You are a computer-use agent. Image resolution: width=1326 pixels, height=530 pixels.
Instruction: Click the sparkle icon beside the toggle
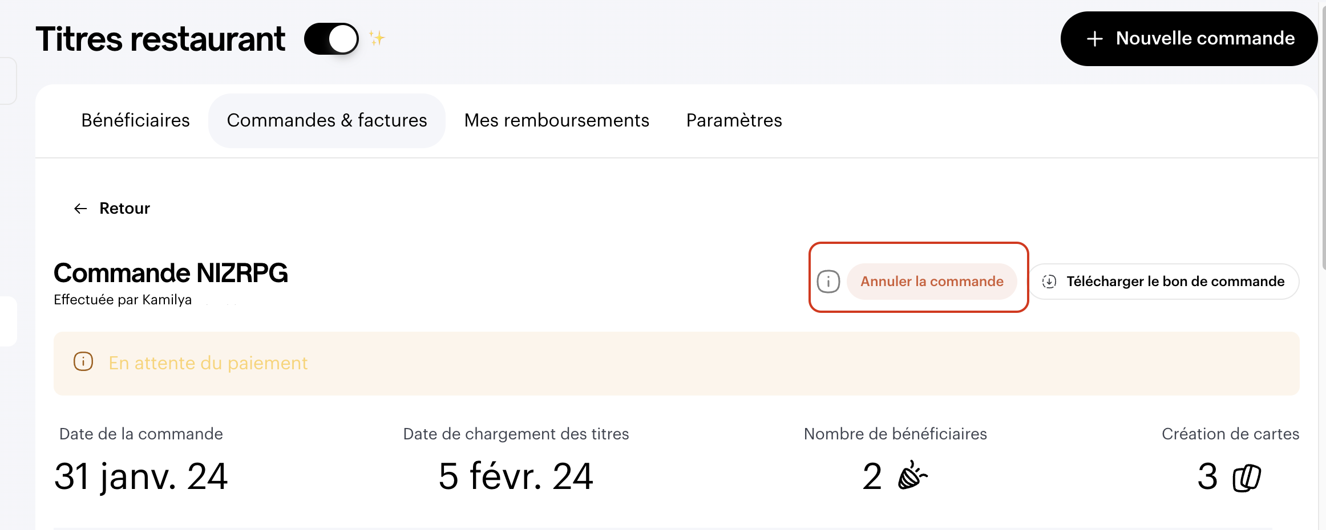tap(377, 38)
